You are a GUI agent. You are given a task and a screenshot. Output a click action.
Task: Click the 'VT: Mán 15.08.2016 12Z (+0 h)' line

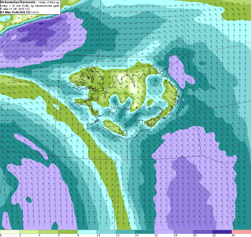20,12
